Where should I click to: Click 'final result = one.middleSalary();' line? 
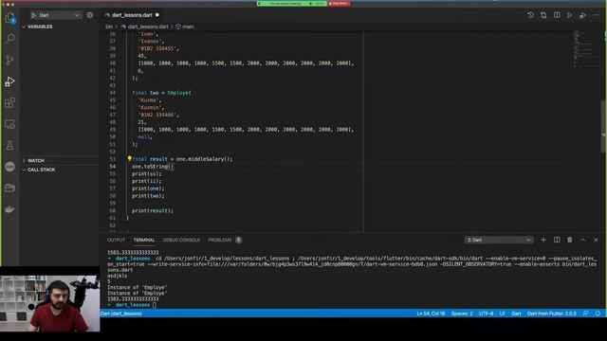click(182, 159)
